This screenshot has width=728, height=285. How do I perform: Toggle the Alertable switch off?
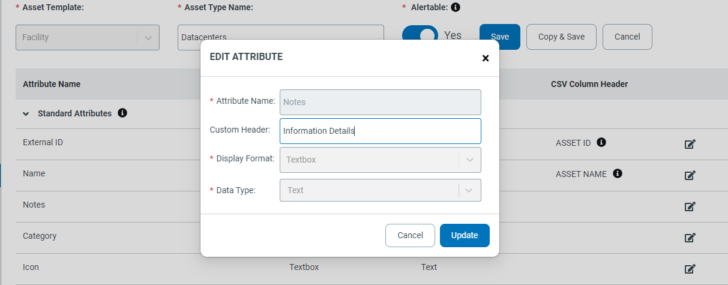click(x=420, y=36)
